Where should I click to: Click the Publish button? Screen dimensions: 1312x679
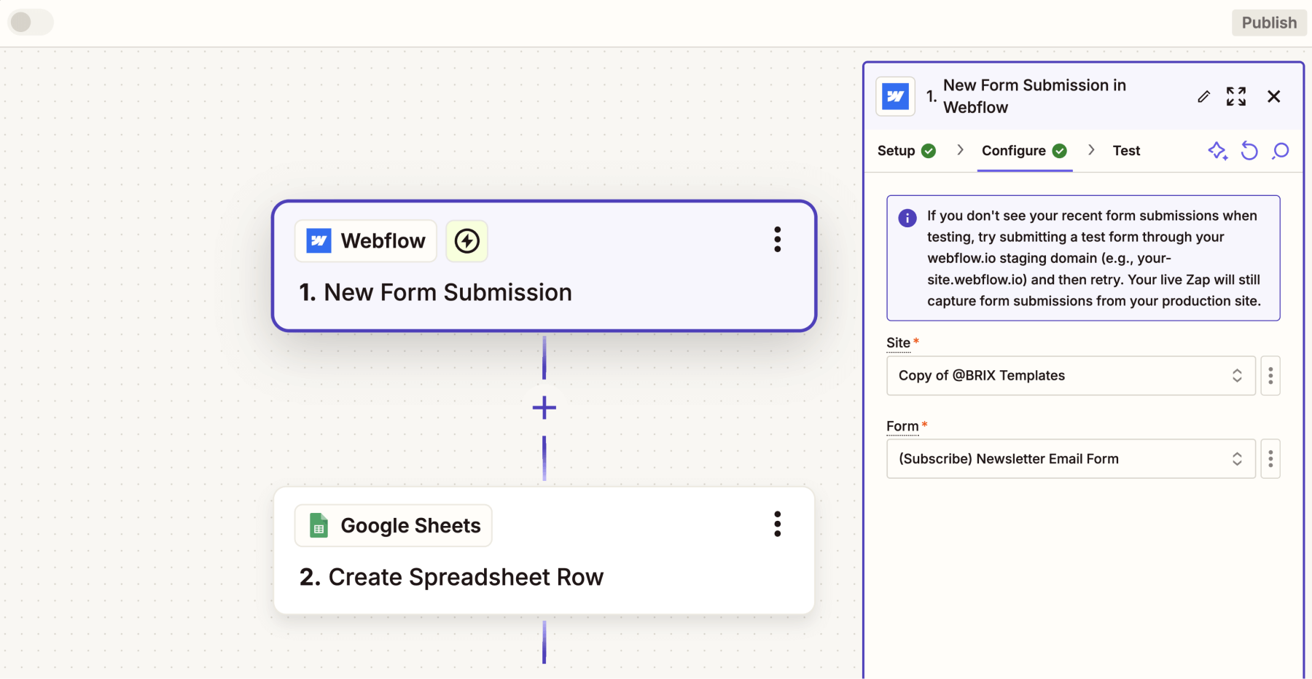(x=1269, y=23)
